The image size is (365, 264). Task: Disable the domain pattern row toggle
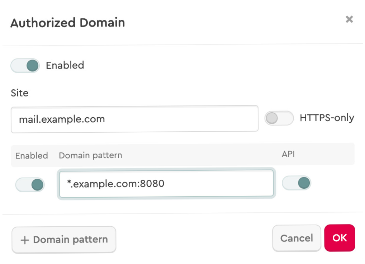[x=30, y=185]
